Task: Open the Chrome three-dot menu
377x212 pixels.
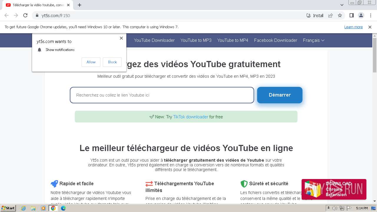Action: click(x=370, y=15)
